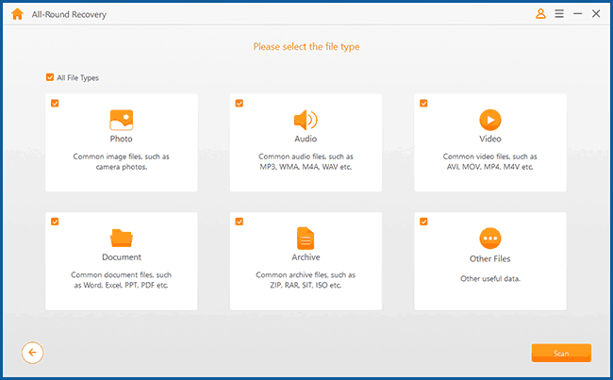613x380 pixels.
Task: Click the Video play icon
Action: coord(490,120)
